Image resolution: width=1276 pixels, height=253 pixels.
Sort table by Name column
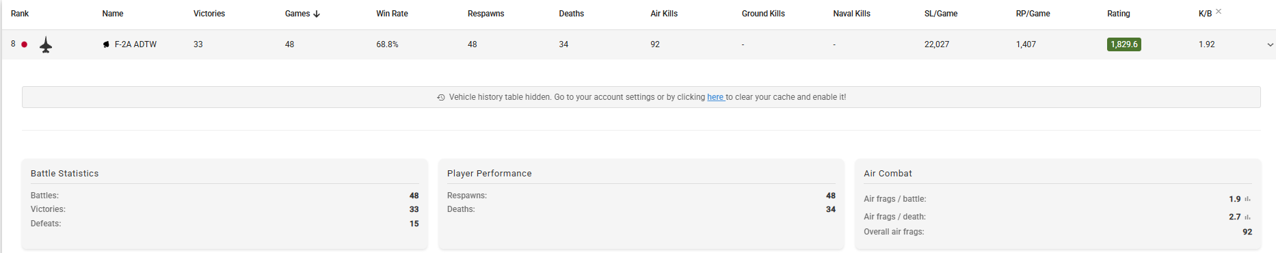pos(113,14)
